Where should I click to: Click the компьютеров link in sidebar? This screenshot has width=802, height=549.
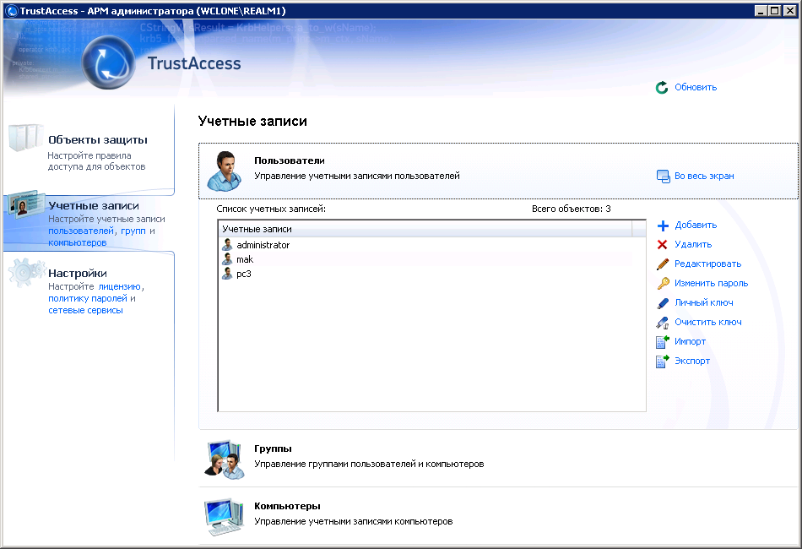[77, 242]
